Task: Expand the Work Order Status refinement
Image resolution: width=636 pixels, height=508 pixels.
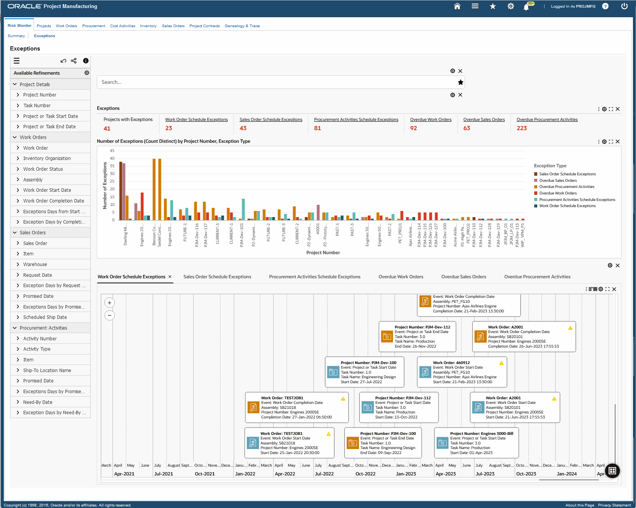Action: coord(18,169)
